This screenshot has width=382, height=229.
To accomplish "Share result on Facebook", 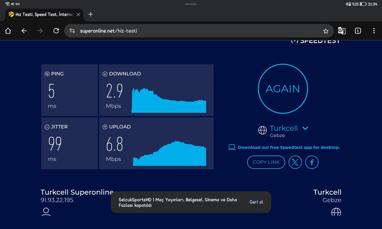I will coord(312,162).
